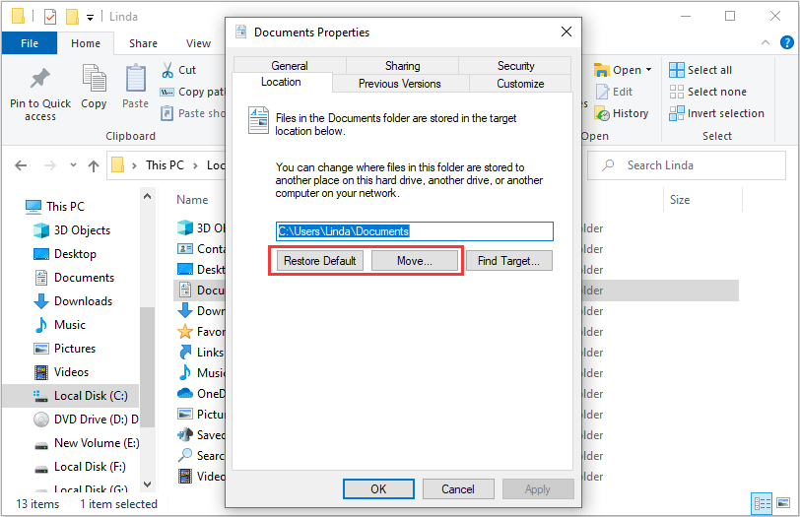Select Music in navigation pane

(x=60, y=325)
